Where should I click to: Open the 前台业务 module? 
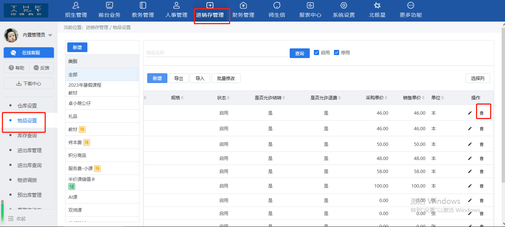pos(109,10)
